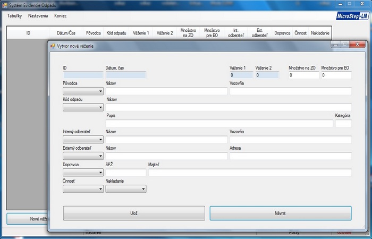The height and width of the screenshot is (239, 372).
Task: Click the SPZ text field
Action: coord(126,173)
